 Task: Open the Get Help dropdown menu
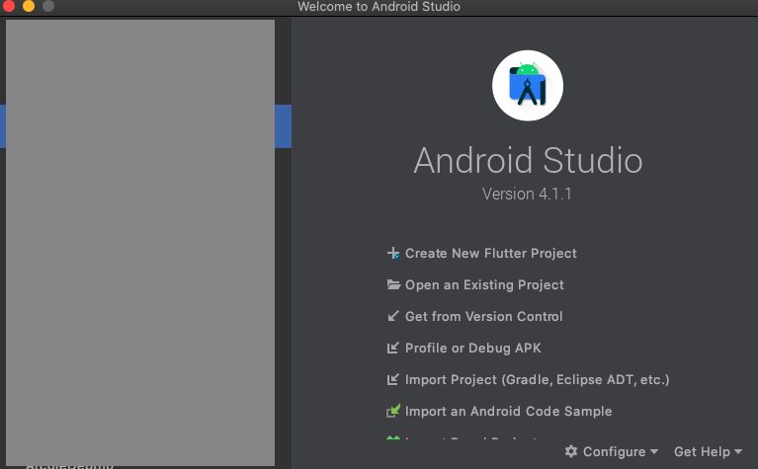(x=708, y=451)
